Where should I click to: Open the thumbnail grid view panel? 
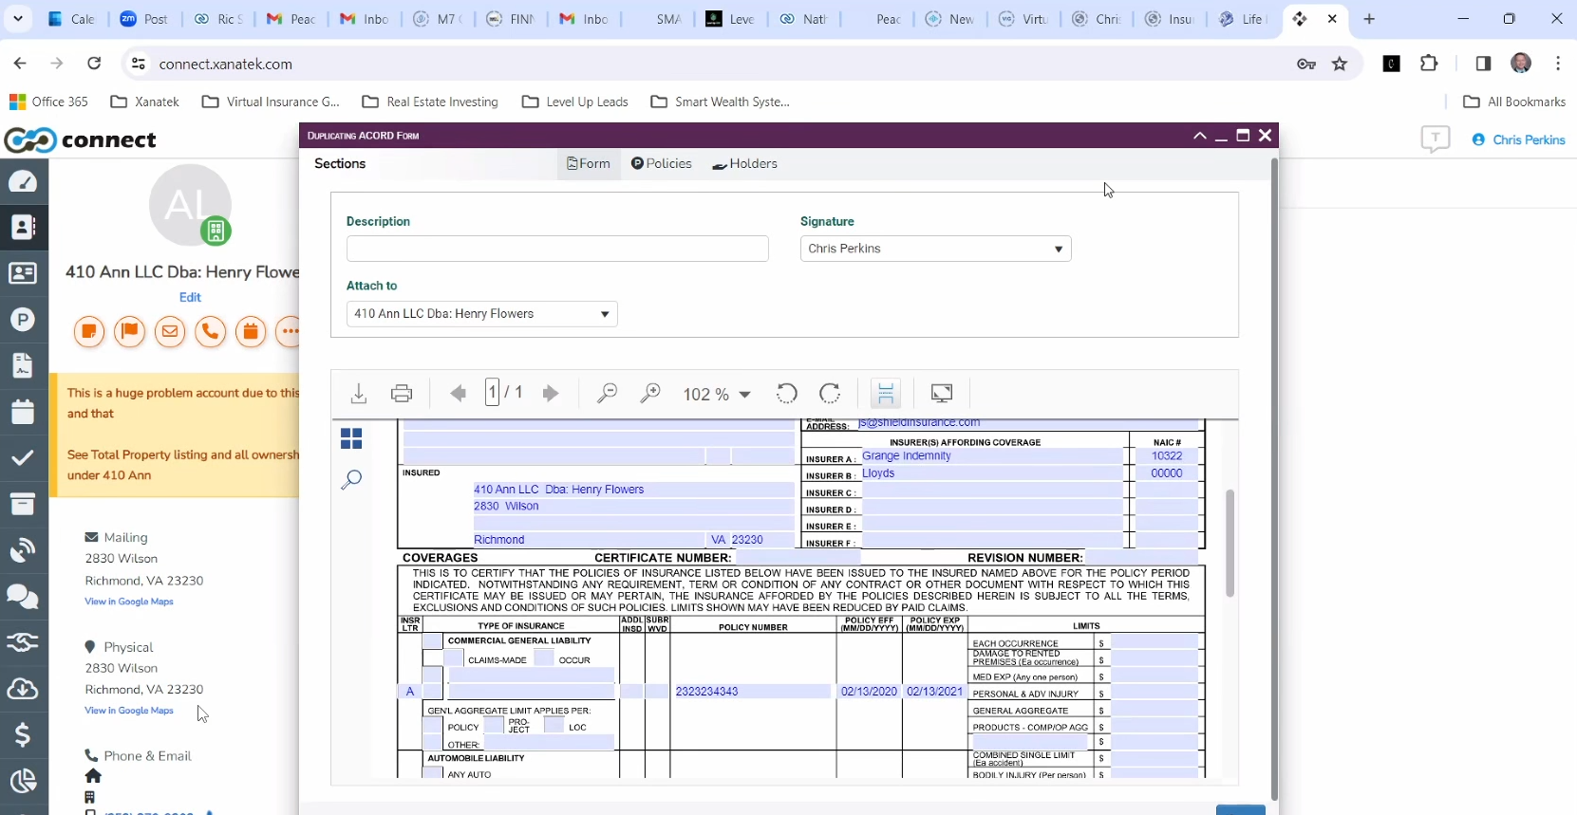[x=351, y=438]
